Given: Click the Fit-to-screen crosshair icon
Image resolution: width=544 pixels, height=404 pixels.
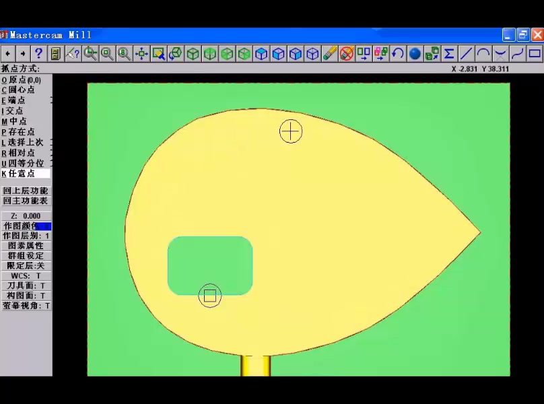Looking at the screenshot, I should pos(141,54).
